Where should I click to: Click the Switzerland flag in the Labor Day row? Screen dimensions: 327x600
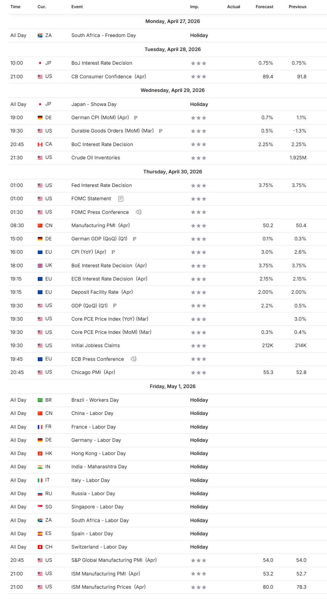click(40, 547)
